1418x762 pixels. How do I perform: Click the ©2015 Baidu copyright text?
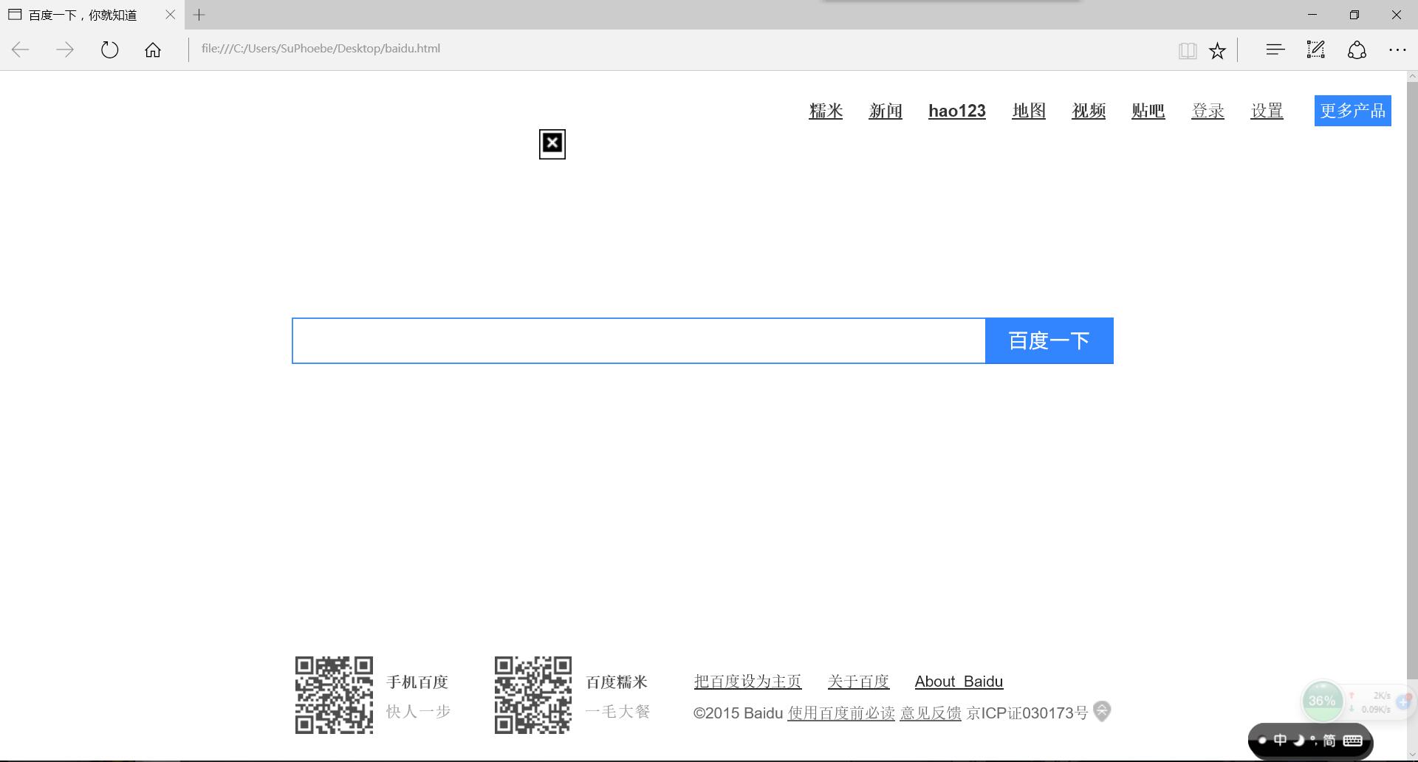(738, 713)
